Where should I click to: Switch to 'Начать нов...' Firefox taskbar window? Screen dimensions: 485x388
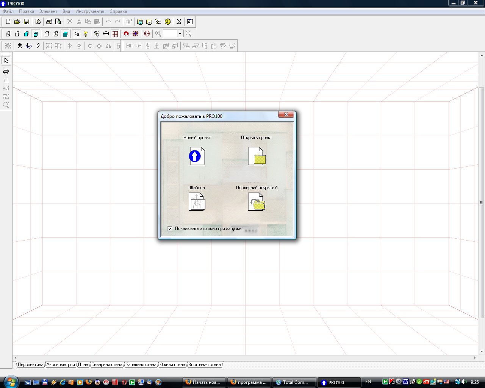[204, 382]
